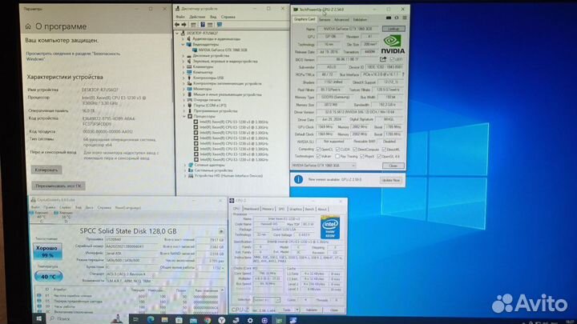The height and width of the screenshot is (324, 577).
Task: Open File Explorer from the taskbar
Action: point(164,319)
